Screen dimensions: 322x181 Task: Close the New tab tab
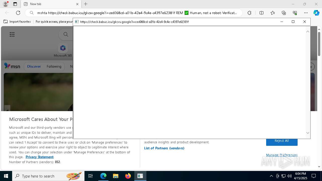[x=77, y=4]
